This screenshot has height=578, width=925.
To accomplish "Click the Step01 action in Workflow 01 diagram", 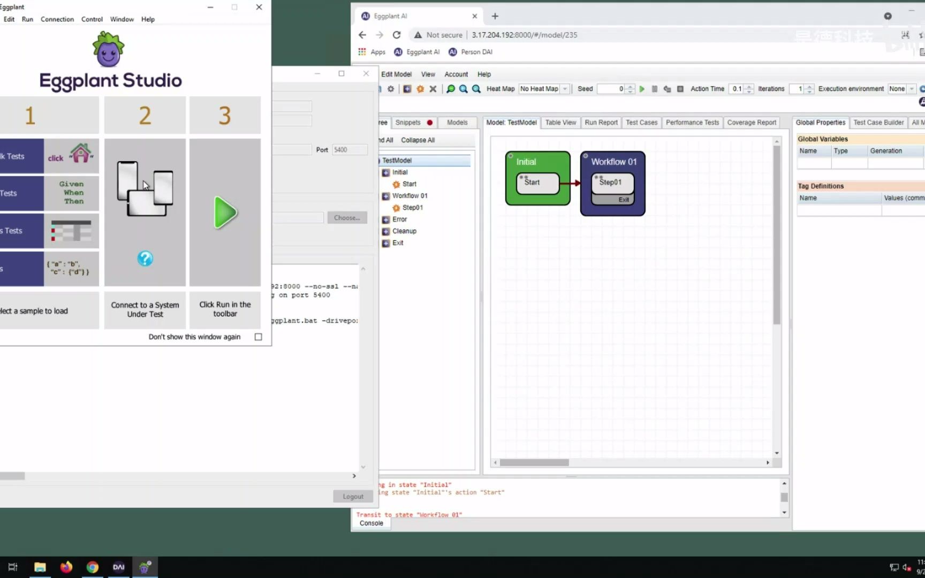I will (613, 183).
